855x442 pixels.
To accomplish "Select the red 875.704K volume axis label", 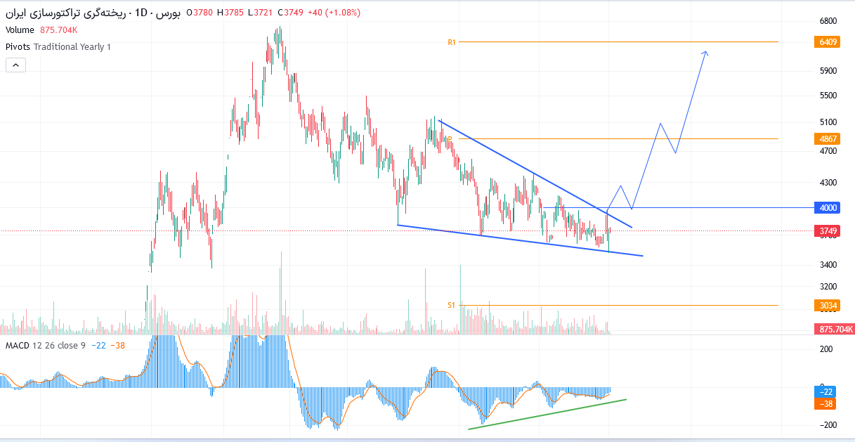I will tap(835, 329).
